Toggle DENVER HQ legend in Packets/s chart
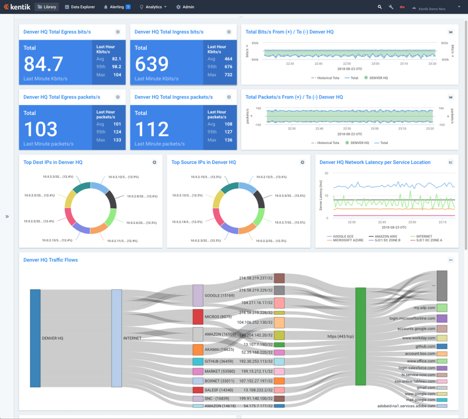This screenshot has width=468, height=419. [x=357, y=143]
